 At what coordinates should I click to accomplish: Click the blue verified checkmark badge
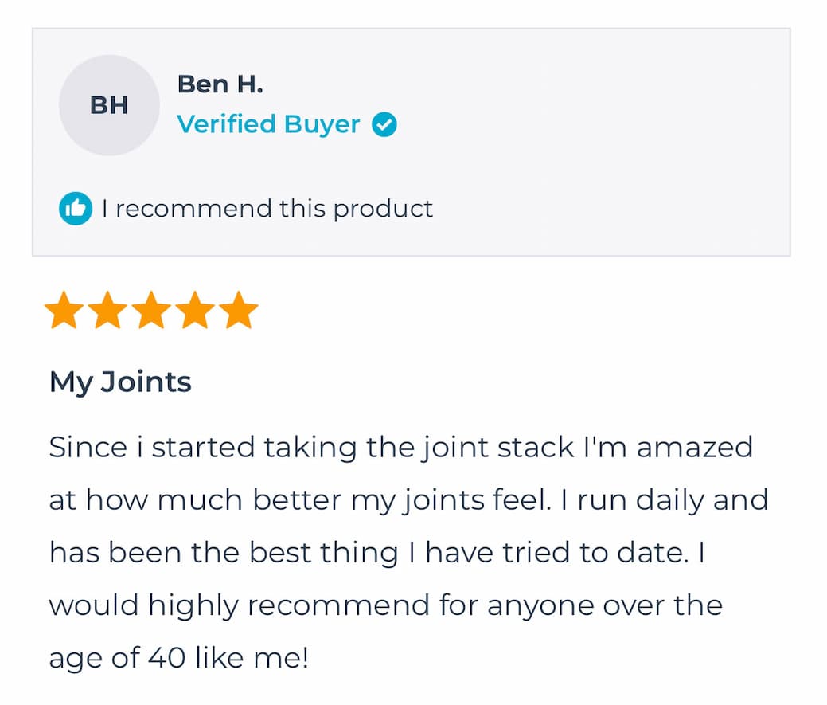384,124
